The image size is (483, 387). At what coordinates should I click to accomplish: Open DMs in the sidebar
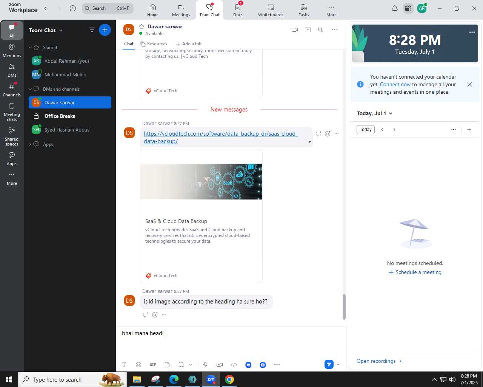coord(12,70)
